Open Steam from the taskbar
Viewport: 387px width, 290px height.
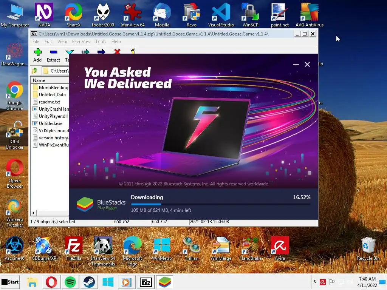tap(89, 282)
